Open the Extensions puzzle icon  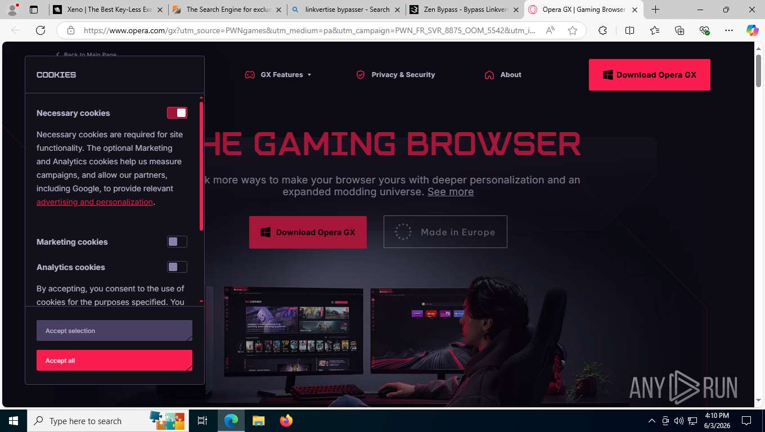point(602,30)
